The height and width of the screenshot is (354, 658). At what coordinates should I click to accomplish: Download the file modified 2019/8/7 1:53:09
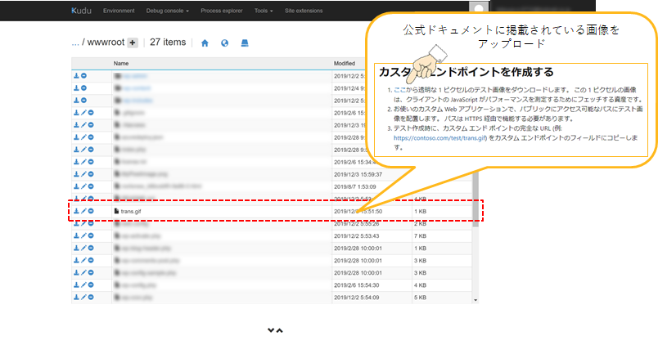76,186
